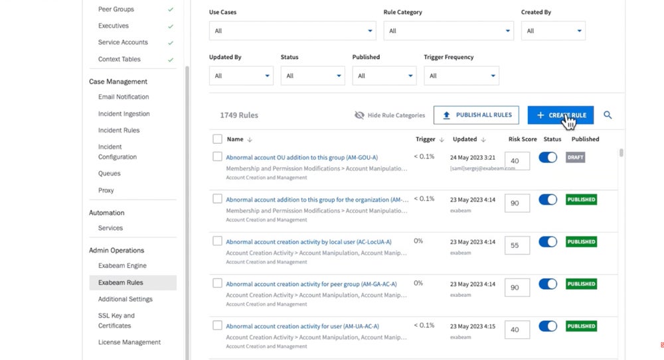This screenshot has width=664, height=360.
Task: Toggle status switch for AC-LocUA-A rule
Action: 548,242
